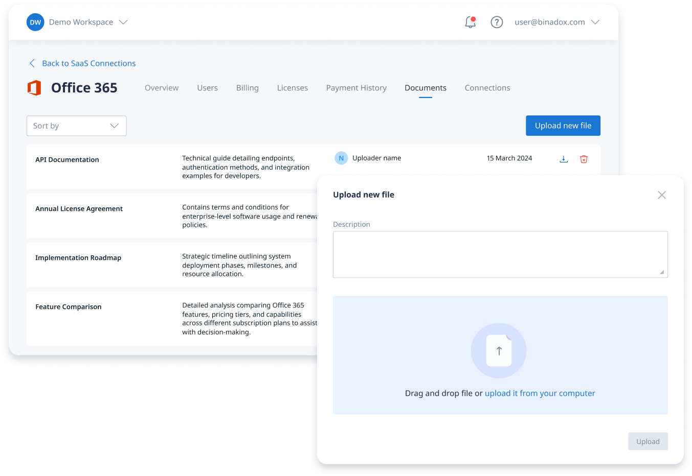Click the 15 March 2024 date
Image resolution: width=692 pixels, height=476 pixels.
[509, 158]
